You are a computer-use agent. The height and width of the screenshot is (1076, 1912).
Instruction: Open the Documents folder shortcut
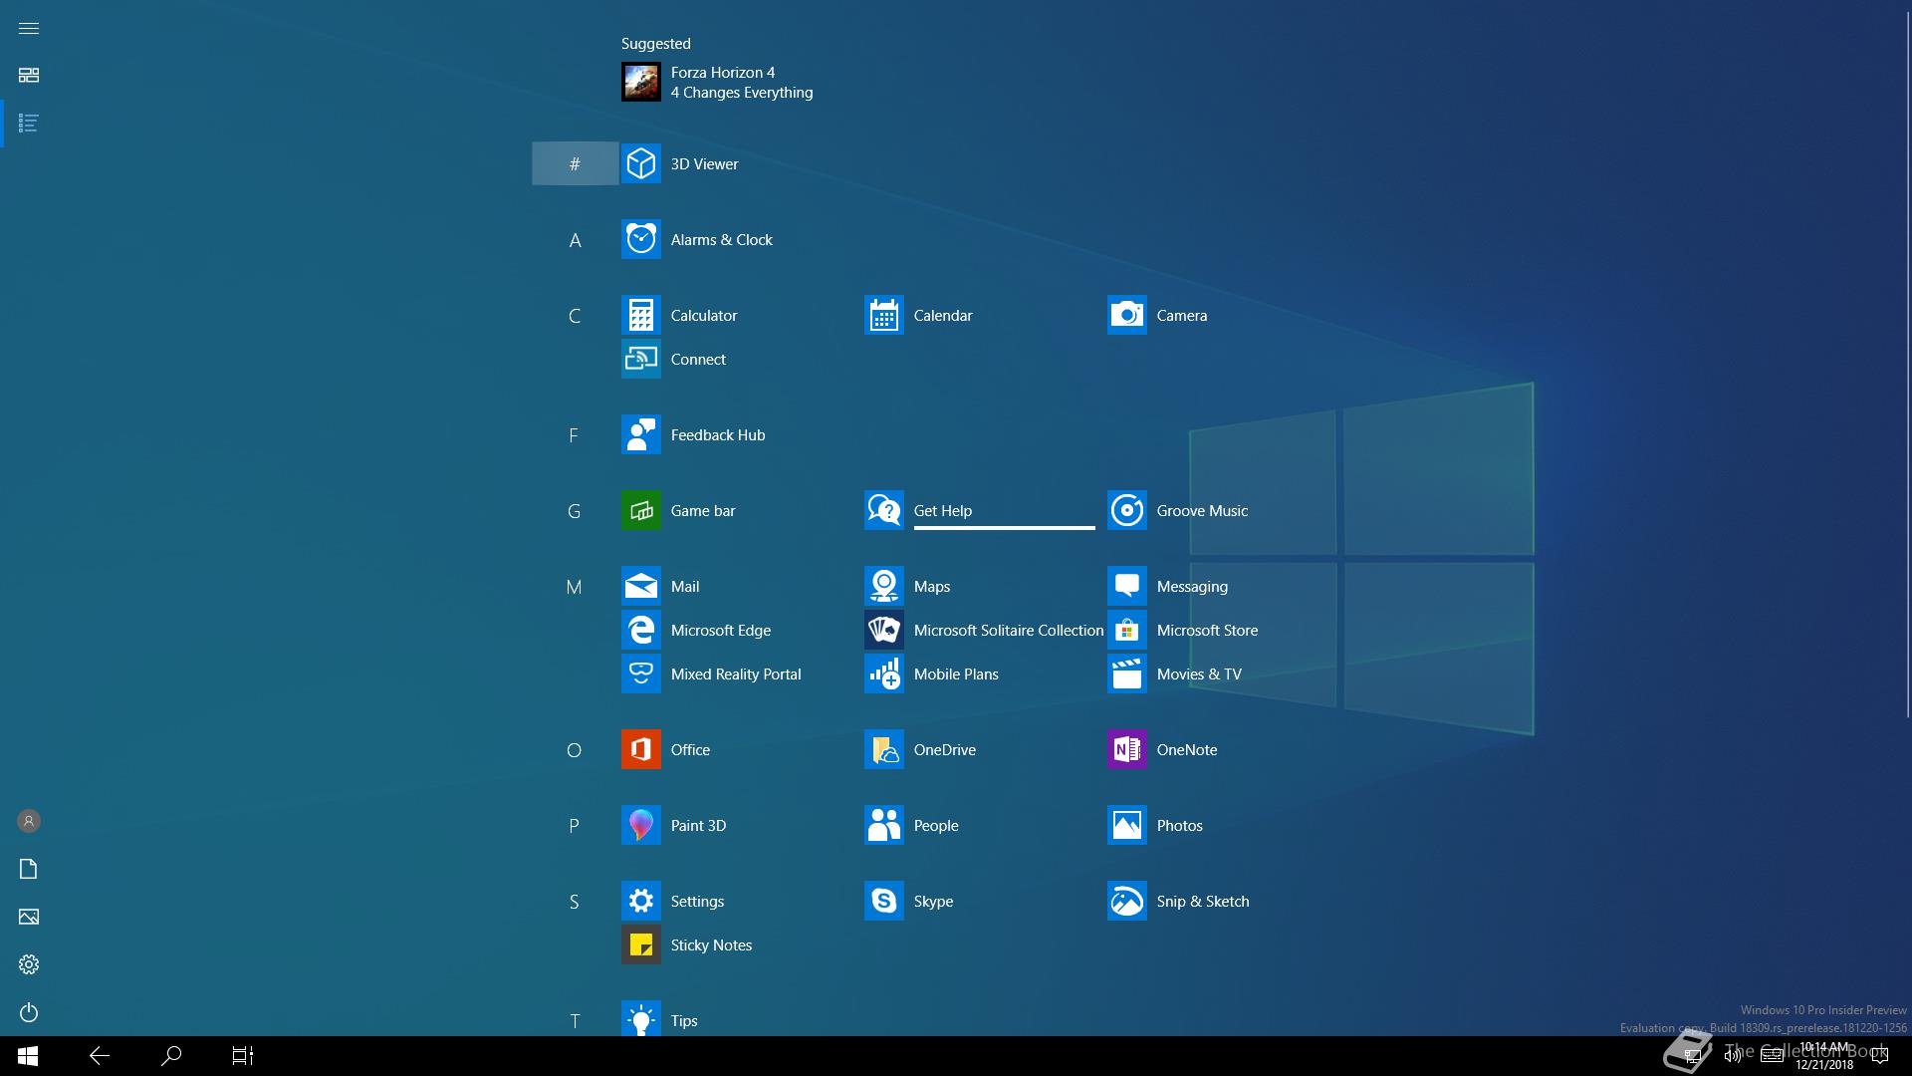click(x=29, y=869)
